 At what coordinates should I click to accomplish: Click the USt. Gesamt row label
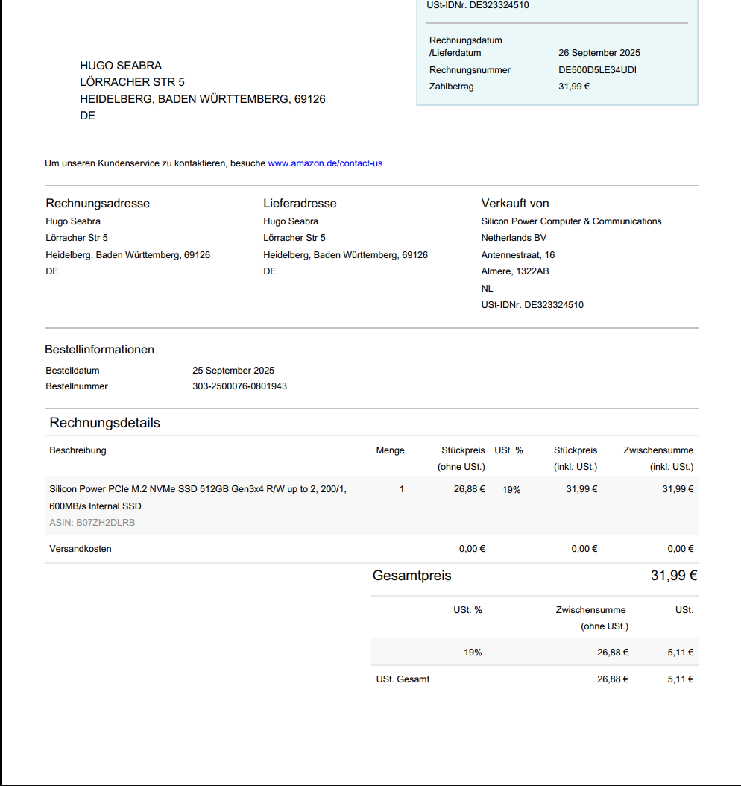pos(403,679)
